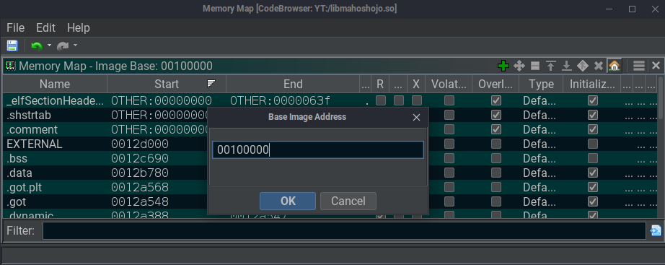Image resolution: width=665 pixels, height=265 pixels.
Task: Open the File menu
Action: [16, 28]
